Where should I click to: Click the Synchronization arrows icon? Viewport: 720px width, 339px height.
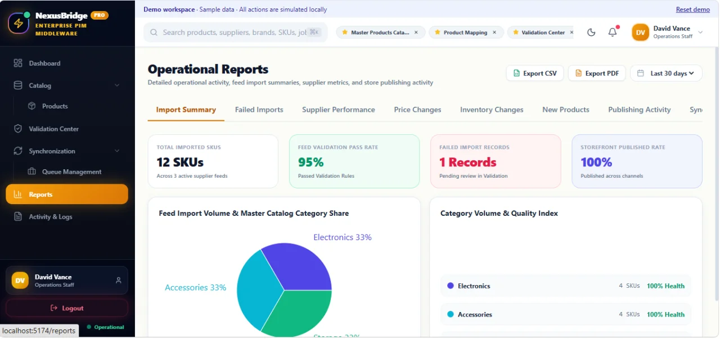[x=18, y=151]
